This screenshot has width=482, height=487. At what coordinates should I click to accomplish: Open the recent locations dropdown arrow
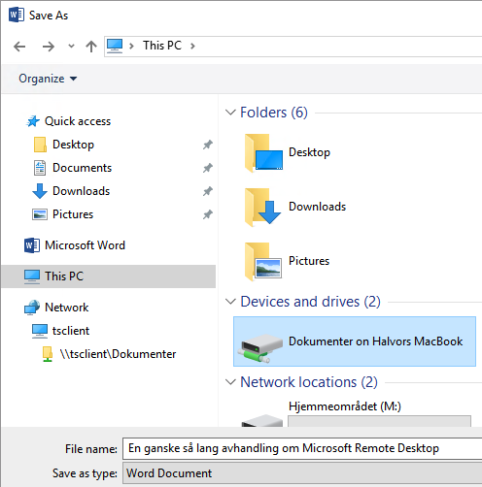pos(71,47)
